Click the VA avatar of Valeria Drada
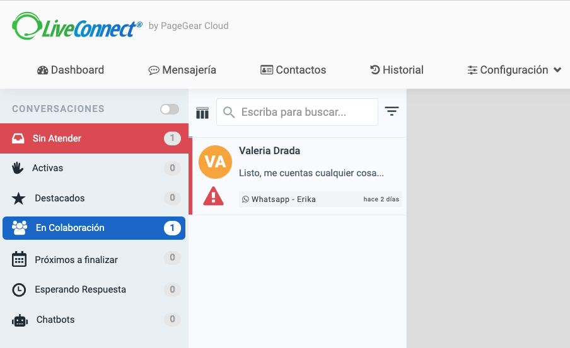This screenshot has height=348, width=570. 215,162
